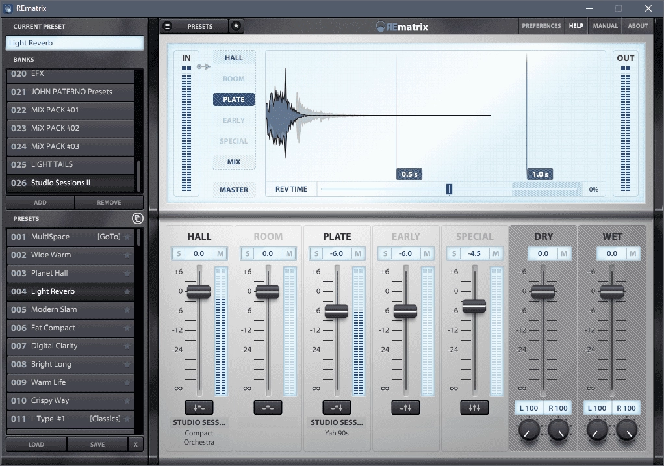Favorite the Warm Life preset star

point(127,383)
